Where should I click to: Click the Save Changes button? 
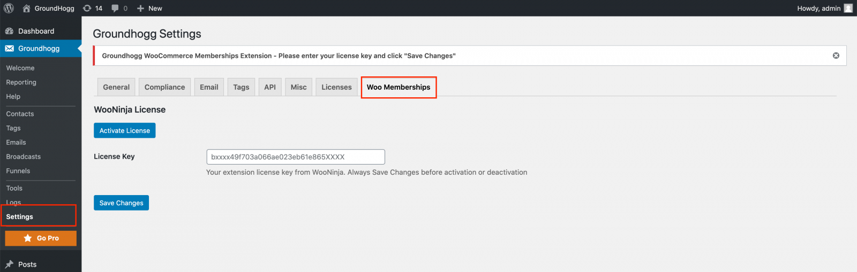pos(122,203)
